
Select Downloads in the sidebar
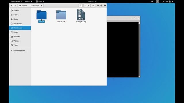tap(20, 28)
